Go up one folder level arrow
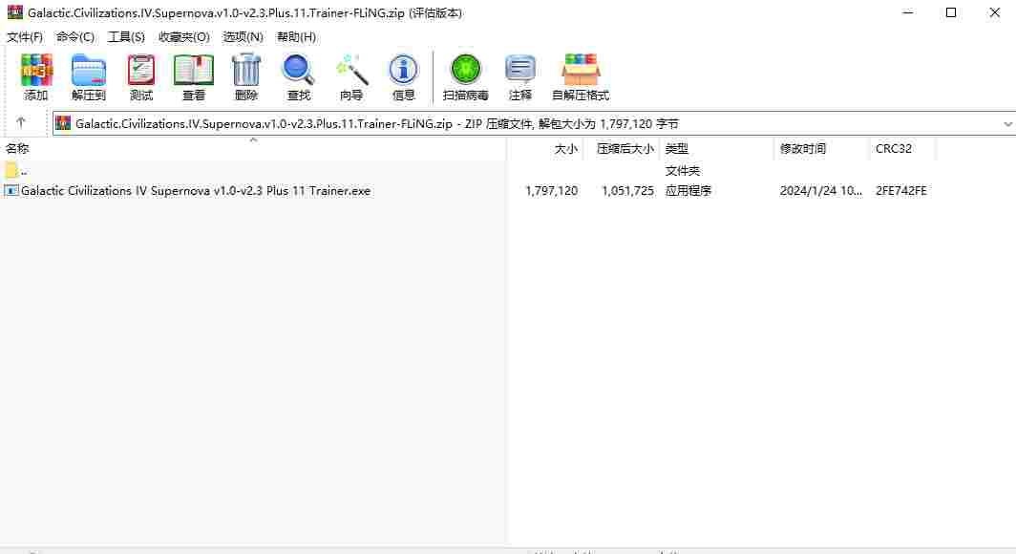 pos(21,122)
